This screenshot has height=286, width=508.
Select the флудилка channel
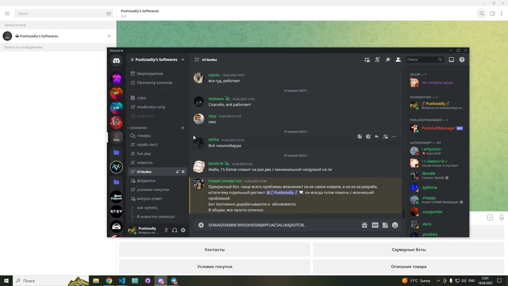157,181
